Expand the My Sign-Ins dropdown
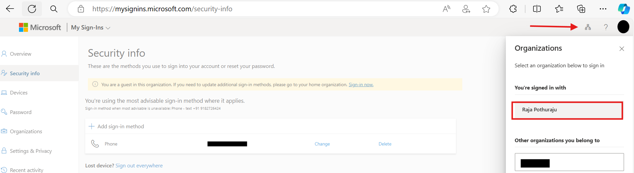 (91, 28)
